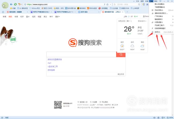This screenshot has height=119, width=174.
Task: Open the 网址导航 footer link
Action: pyautogui.click(x=104, y=102)
